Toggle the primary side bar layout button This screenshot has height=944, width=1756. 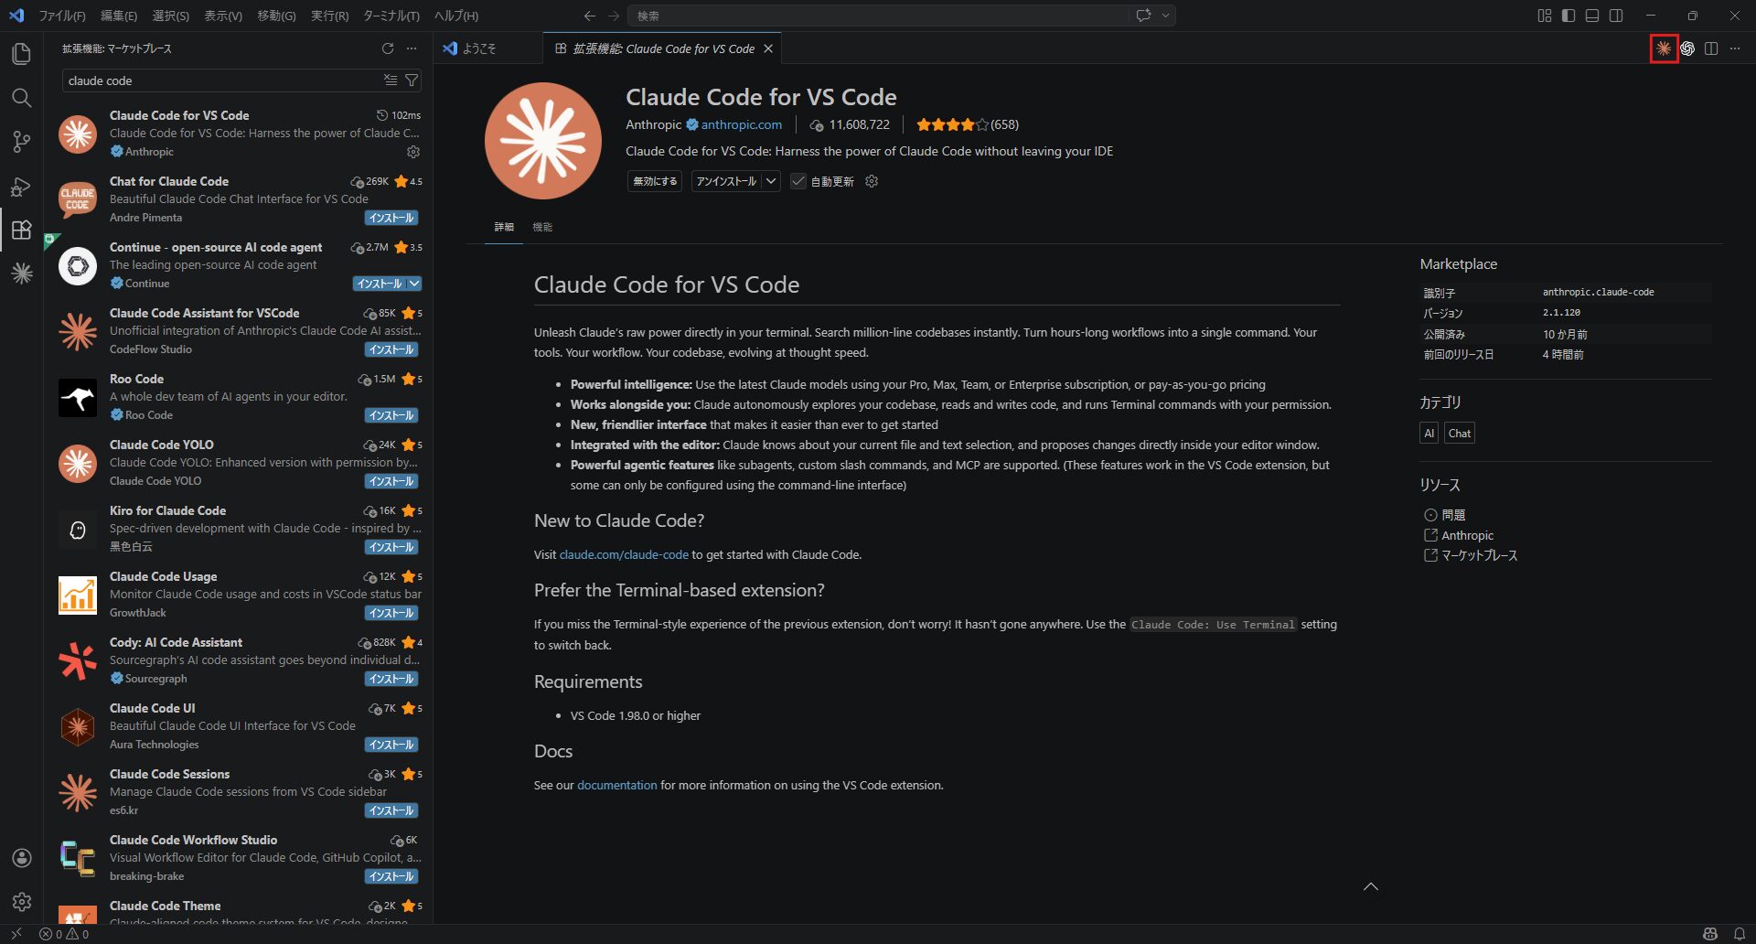coord(1568,16)
